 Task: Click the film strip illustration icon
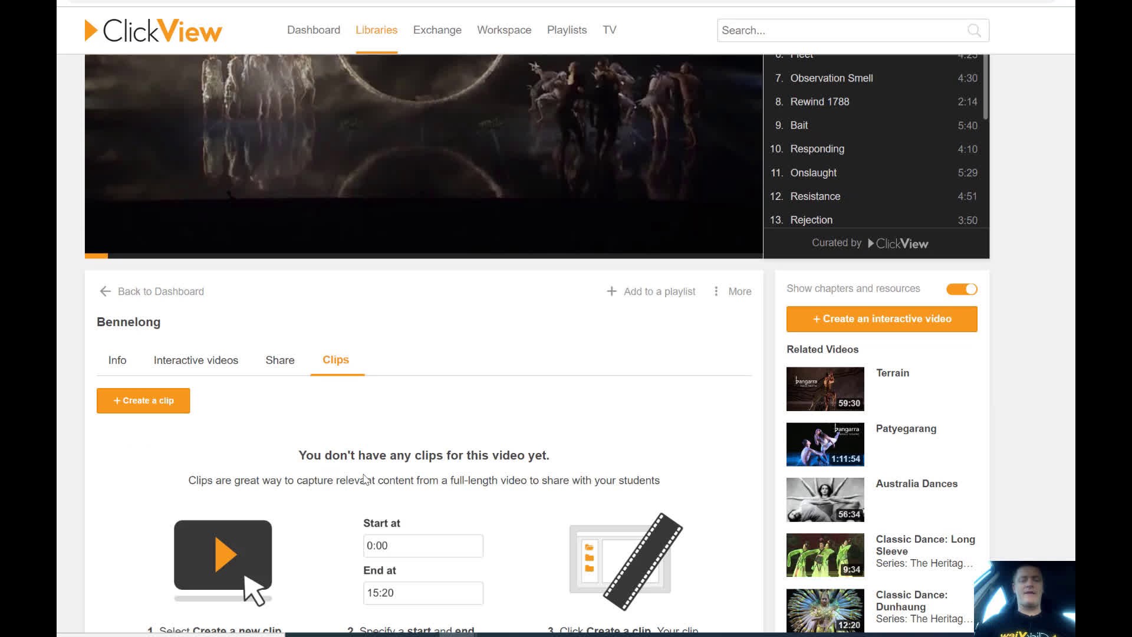point(626,561)
